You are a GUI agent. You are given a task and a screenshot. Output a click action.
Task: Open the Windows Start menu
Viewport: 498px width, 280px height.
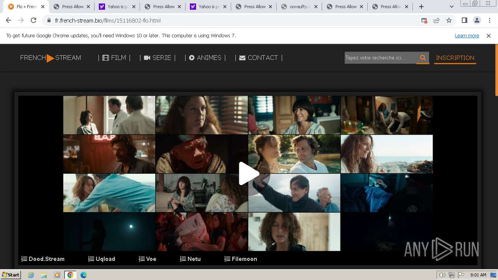pyautogui.click(x=11, y=275)
